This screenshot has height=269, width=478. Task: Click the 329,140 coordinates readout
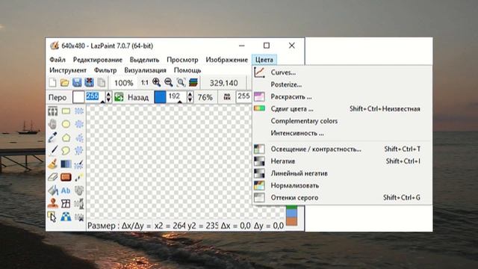[x=223, y=83]
